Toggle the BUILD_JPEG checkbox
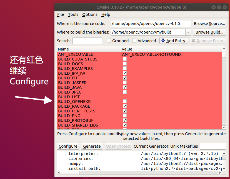230x179 pixels. point(125,92)
